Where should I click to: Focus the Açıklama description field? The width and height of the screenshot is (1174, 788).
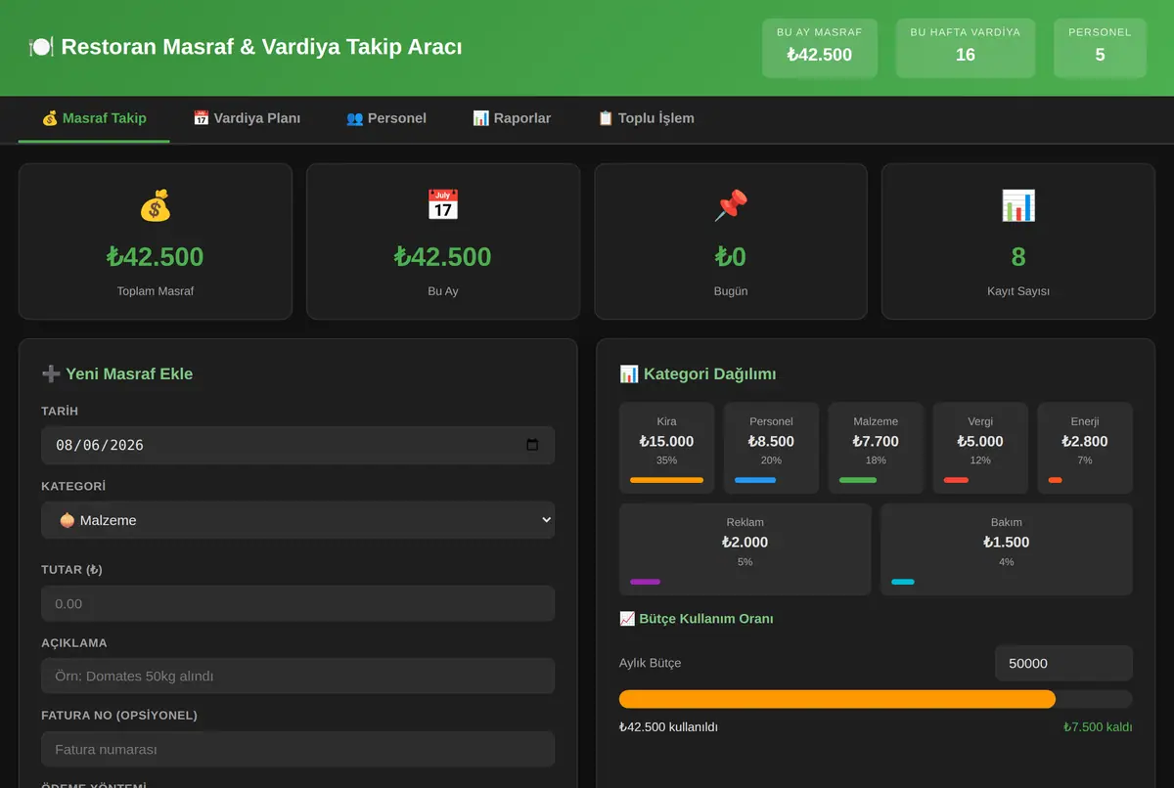(x=297, y=676)
